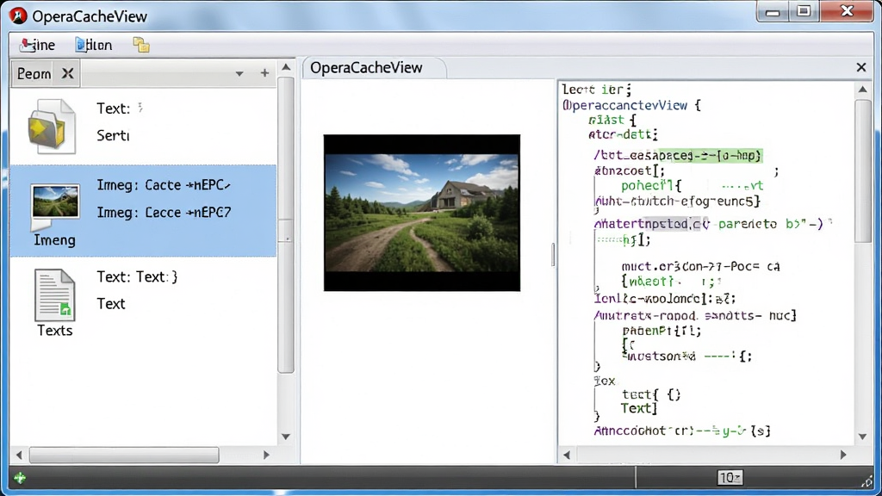Click the '10' box in the status bar

730,477
